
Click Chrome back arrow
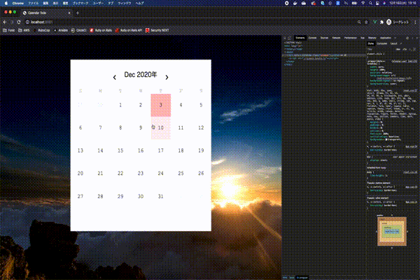5,22
